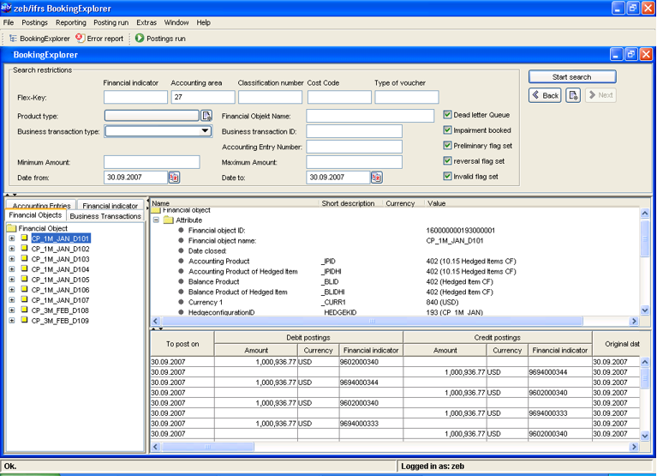Open calendar for Date to field
669x476 pixels.
coord(377,178)
